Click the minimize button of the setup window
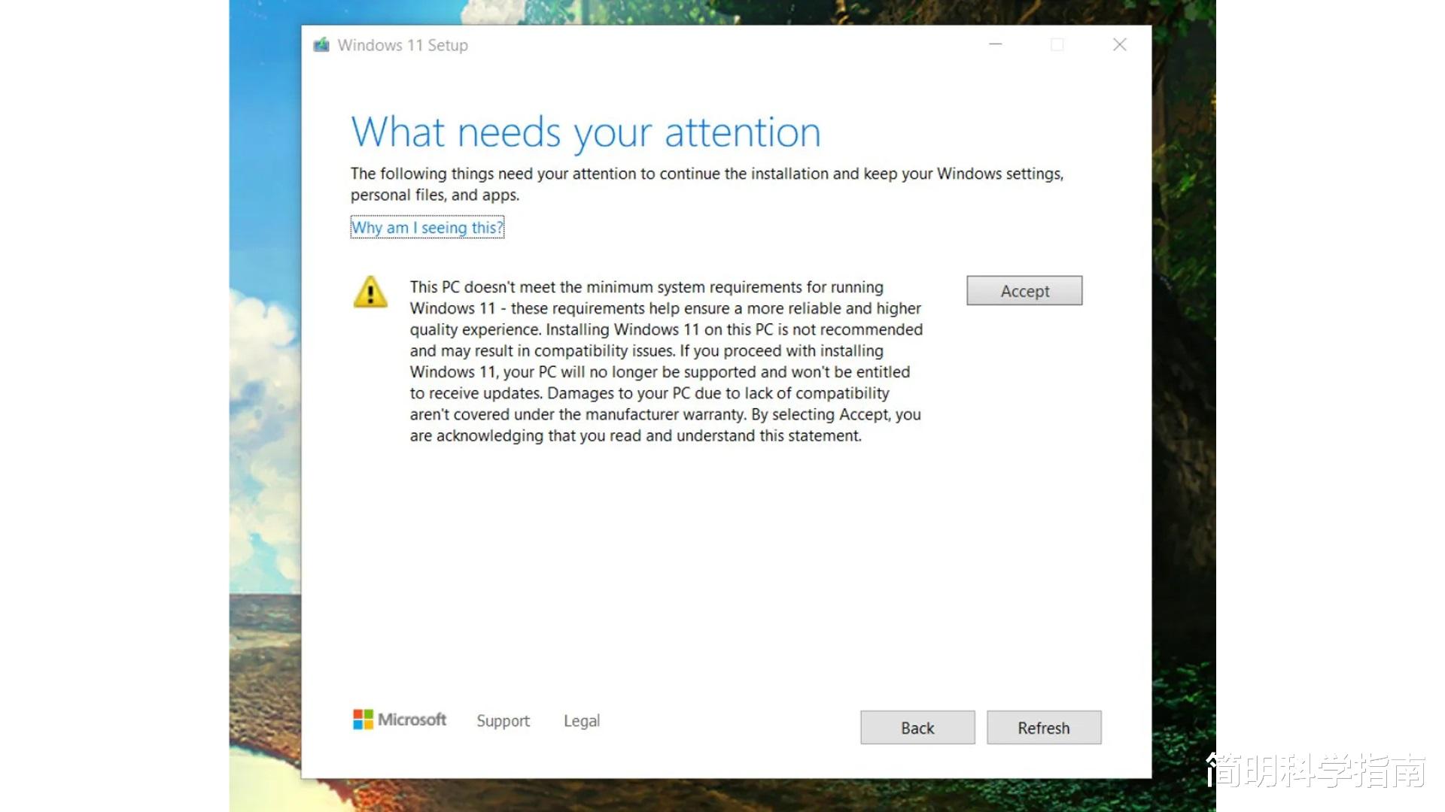Image resolution: width=1445 pixels, height=812 pixels. point(995,44)
